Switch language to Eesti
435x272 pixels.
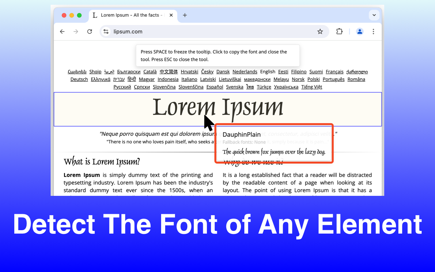283,72
